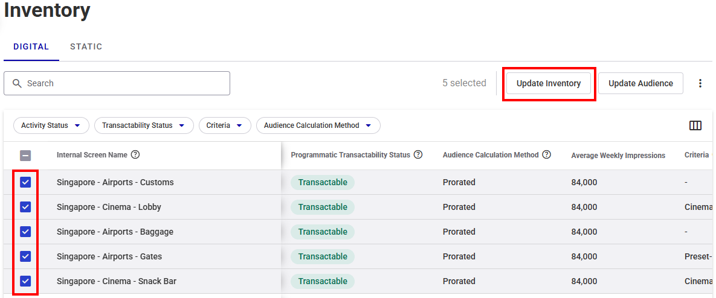Switch to the Static tab
This screenshot has height=298, width=716.
tap(86, 46)
